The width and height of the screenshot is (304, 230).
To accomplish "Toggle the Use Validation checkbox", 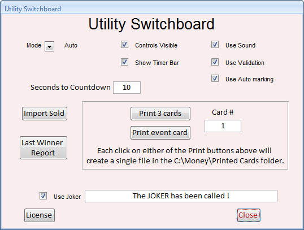I will click(x=215, y=62).
